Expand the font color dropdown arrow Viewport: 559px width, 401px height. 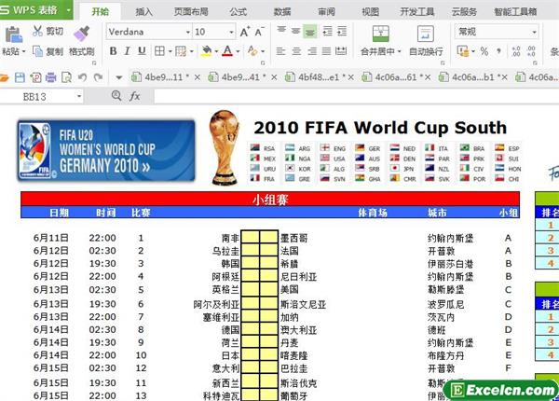pyautogui.click(x=237, y=51)
